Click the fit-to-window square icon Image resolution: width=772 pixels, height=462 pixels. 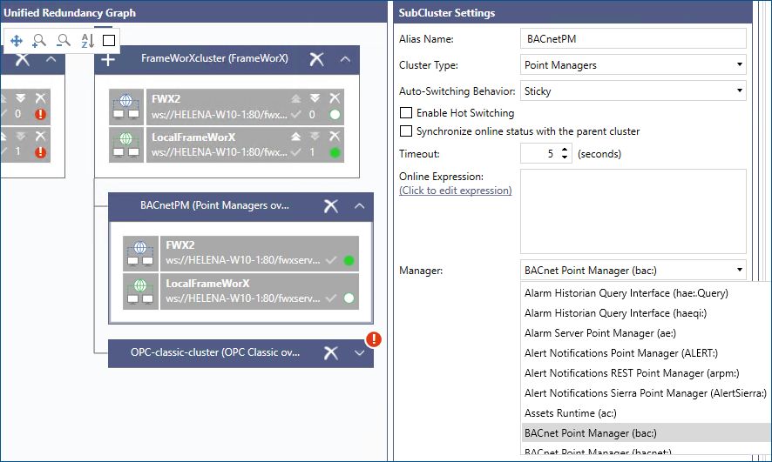pos(109,40)
